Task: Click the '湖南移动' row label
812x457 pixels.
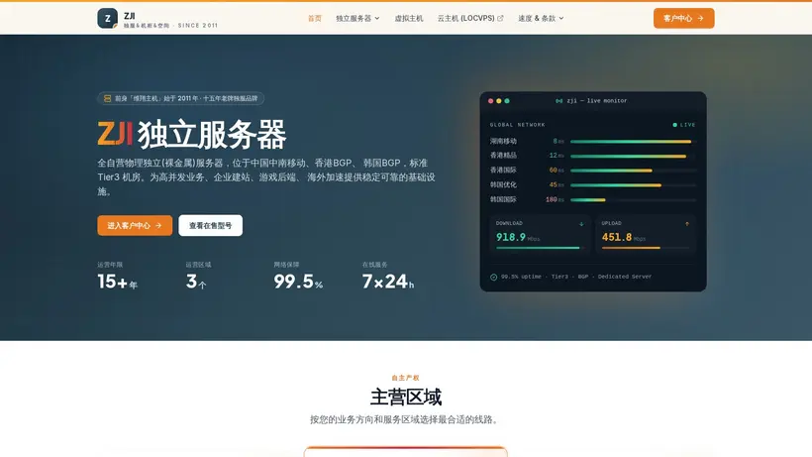Action: 503,141
